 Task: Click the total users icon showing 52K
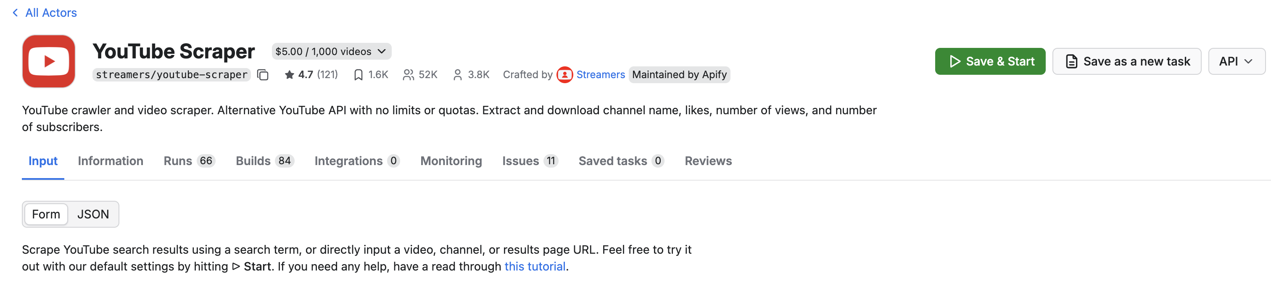pos(408,74)
